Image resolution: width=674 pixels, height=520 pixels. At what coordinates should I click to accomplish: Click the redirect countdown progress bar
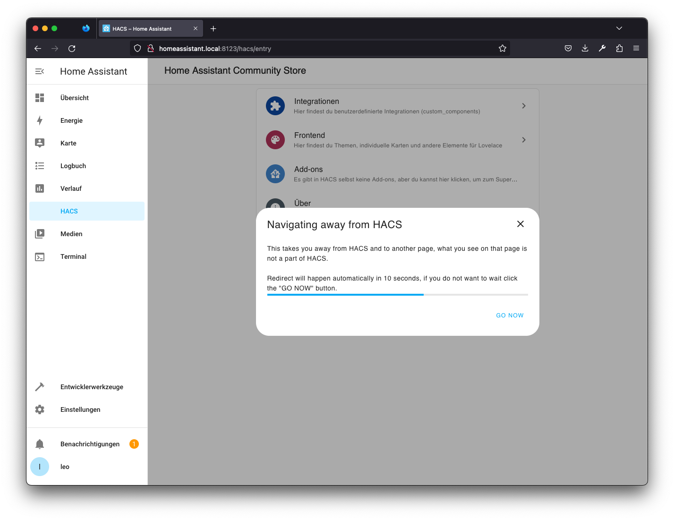tap(398, 295)
